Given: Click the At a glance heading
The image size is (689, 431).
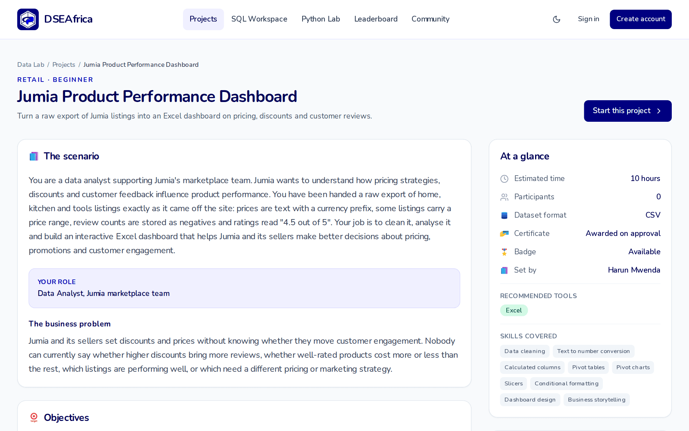Looking at the screenshot, I should (525, 156).
